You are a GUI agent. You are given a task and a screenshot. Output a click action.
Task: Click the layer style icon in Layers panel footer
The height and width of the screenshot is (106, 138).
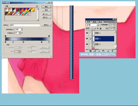click(90, 51)
